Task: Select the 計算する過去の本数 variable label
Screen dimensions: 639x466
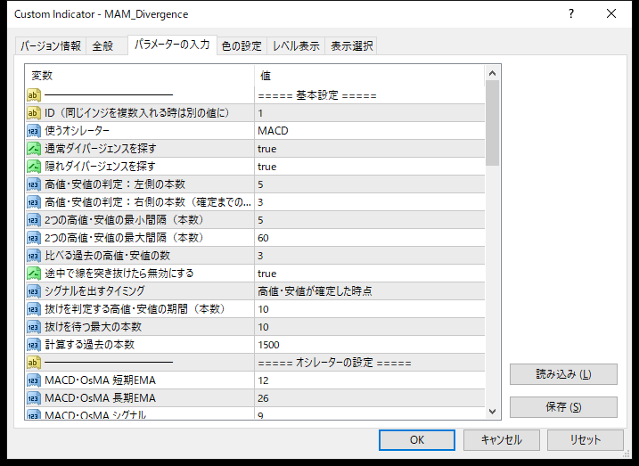Action: click(89, 345)
